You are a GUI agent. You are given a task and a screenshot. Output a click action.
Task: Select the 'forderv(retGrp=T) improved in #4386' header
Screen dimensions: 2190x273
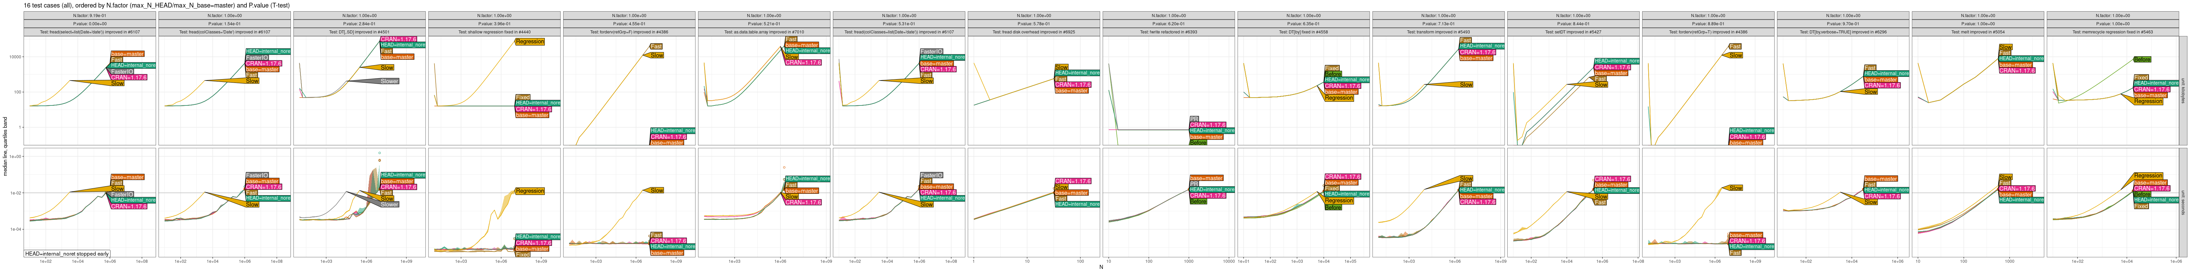[1707, 32]
